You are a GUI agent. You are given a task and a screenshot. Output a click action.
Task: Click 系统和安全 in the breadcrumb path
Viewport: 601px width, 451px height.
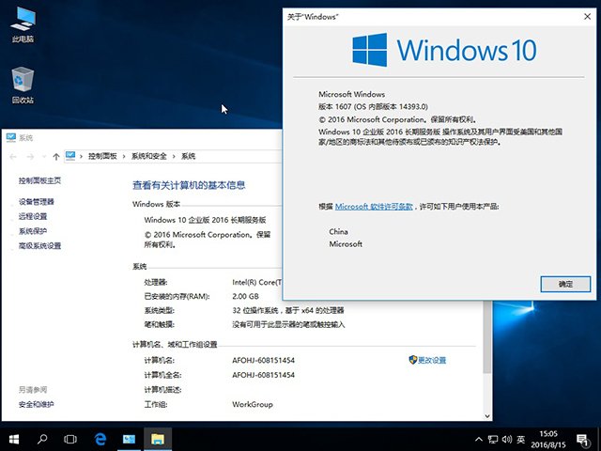point(149,156)
